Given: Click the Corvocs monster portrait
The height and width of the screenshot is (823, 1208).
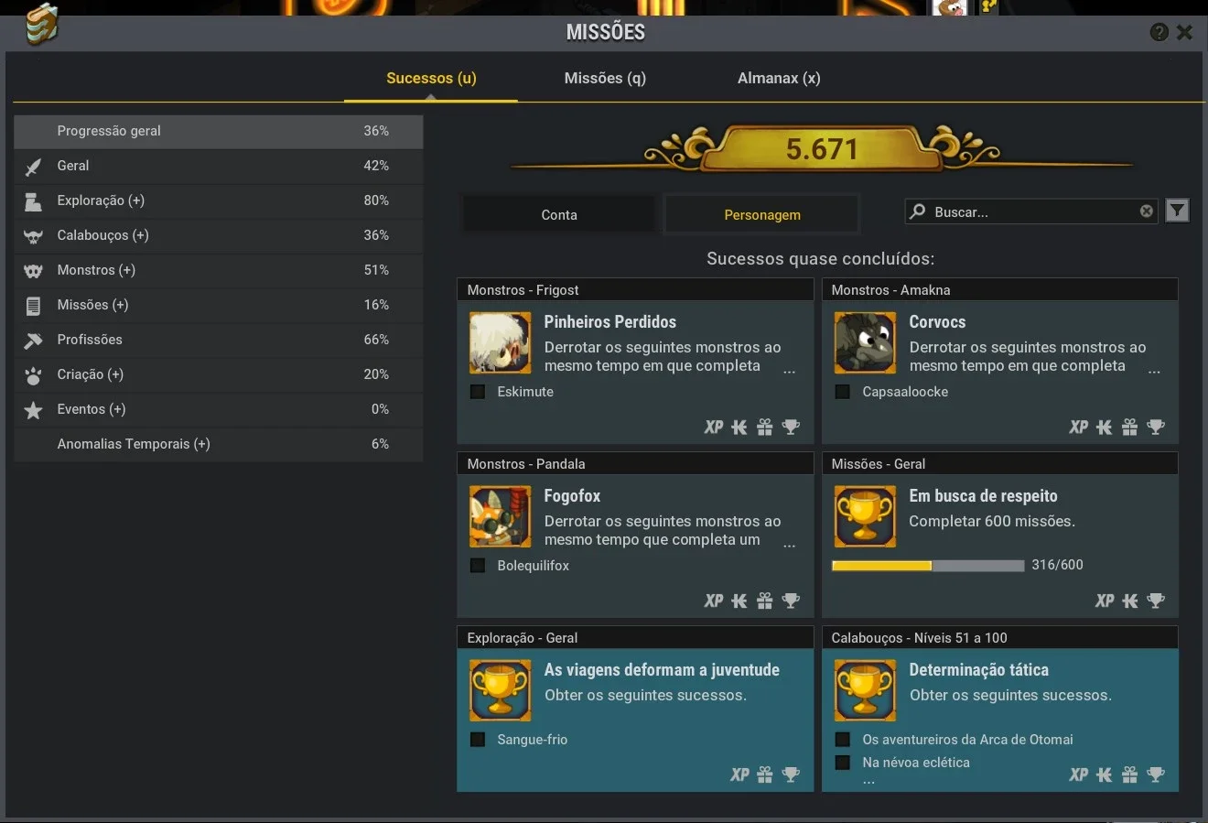Looking at the screenshot, I should coord(865,342).
